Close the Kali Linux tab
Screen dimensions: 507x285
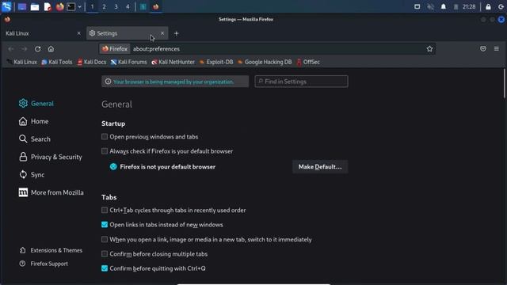click(79, 33)
